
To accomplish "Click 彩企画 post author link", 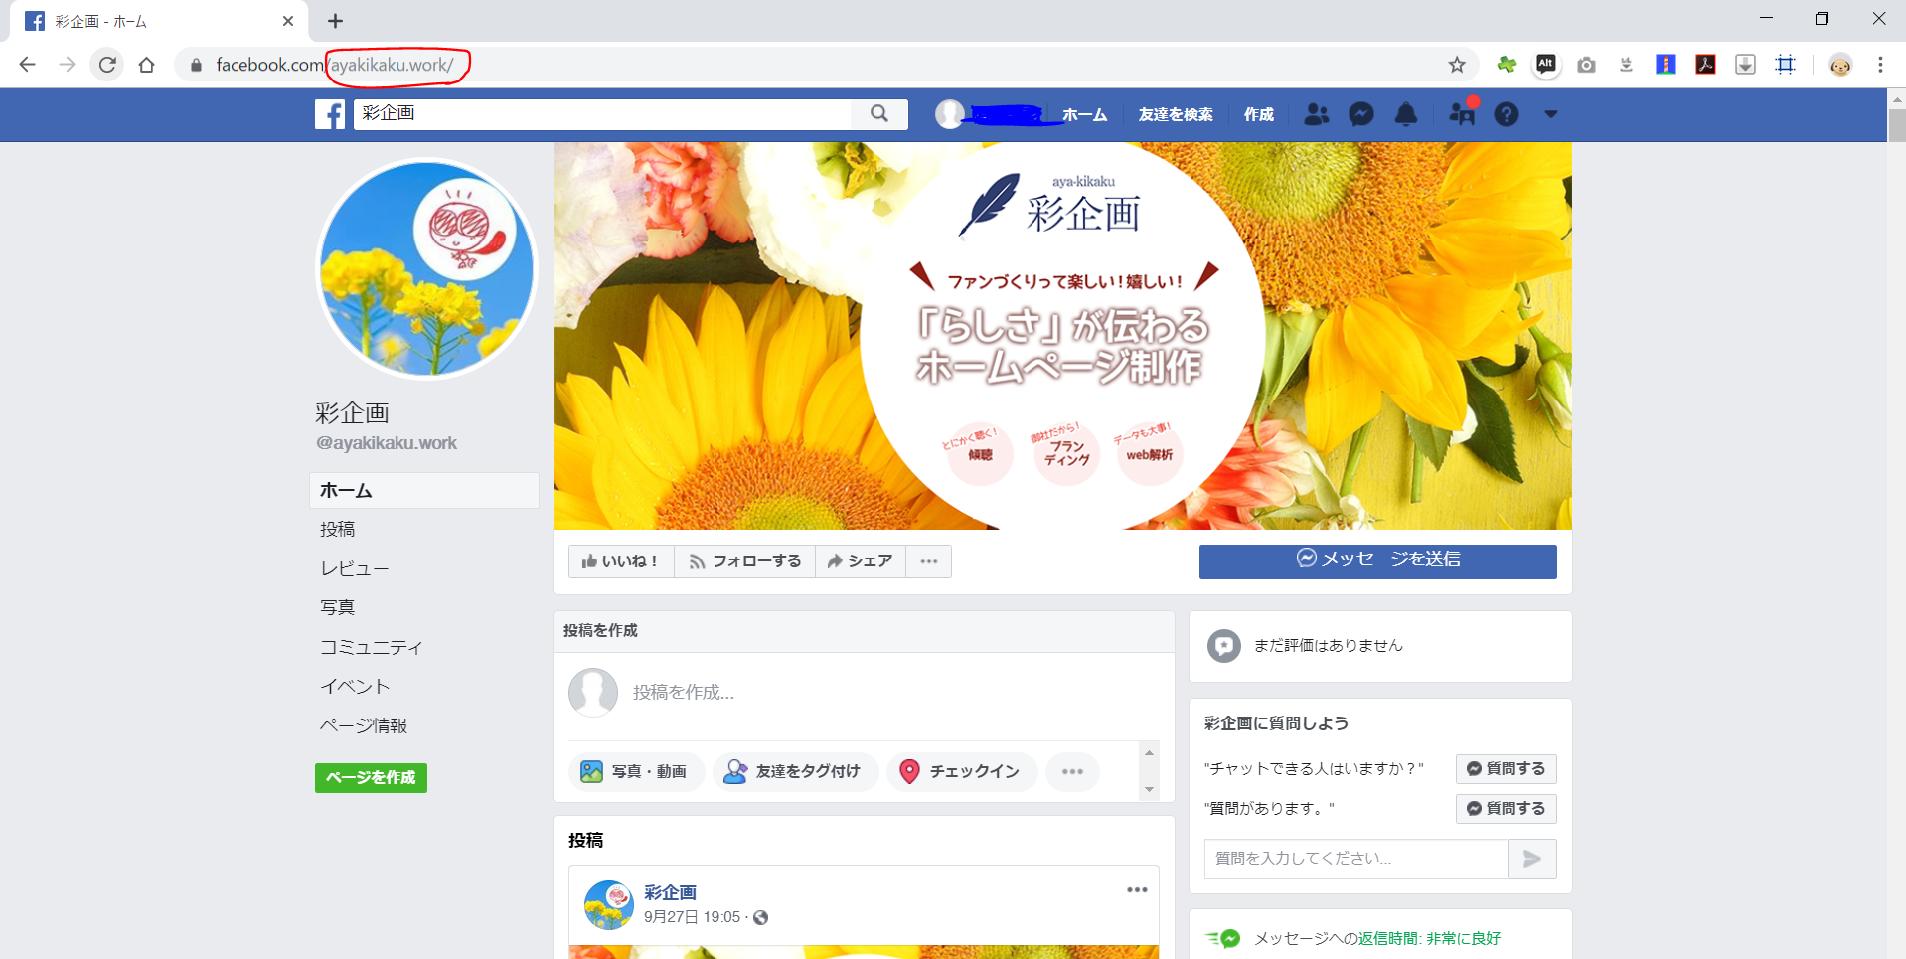I will pos(670,892).
